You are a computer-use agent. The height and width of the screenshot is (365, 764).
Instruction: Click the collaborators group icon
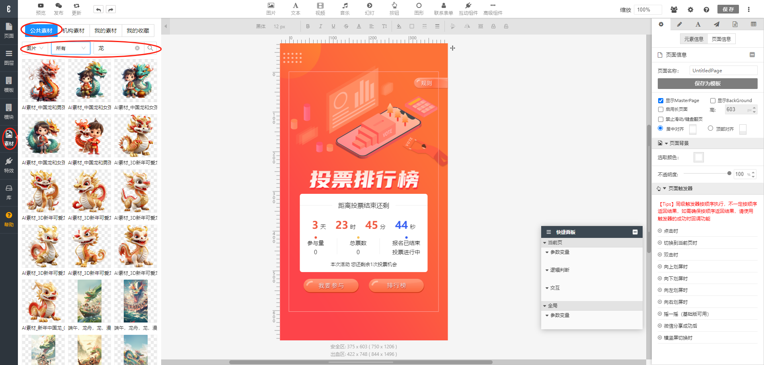pyautogui.click(x=674, y=10)
